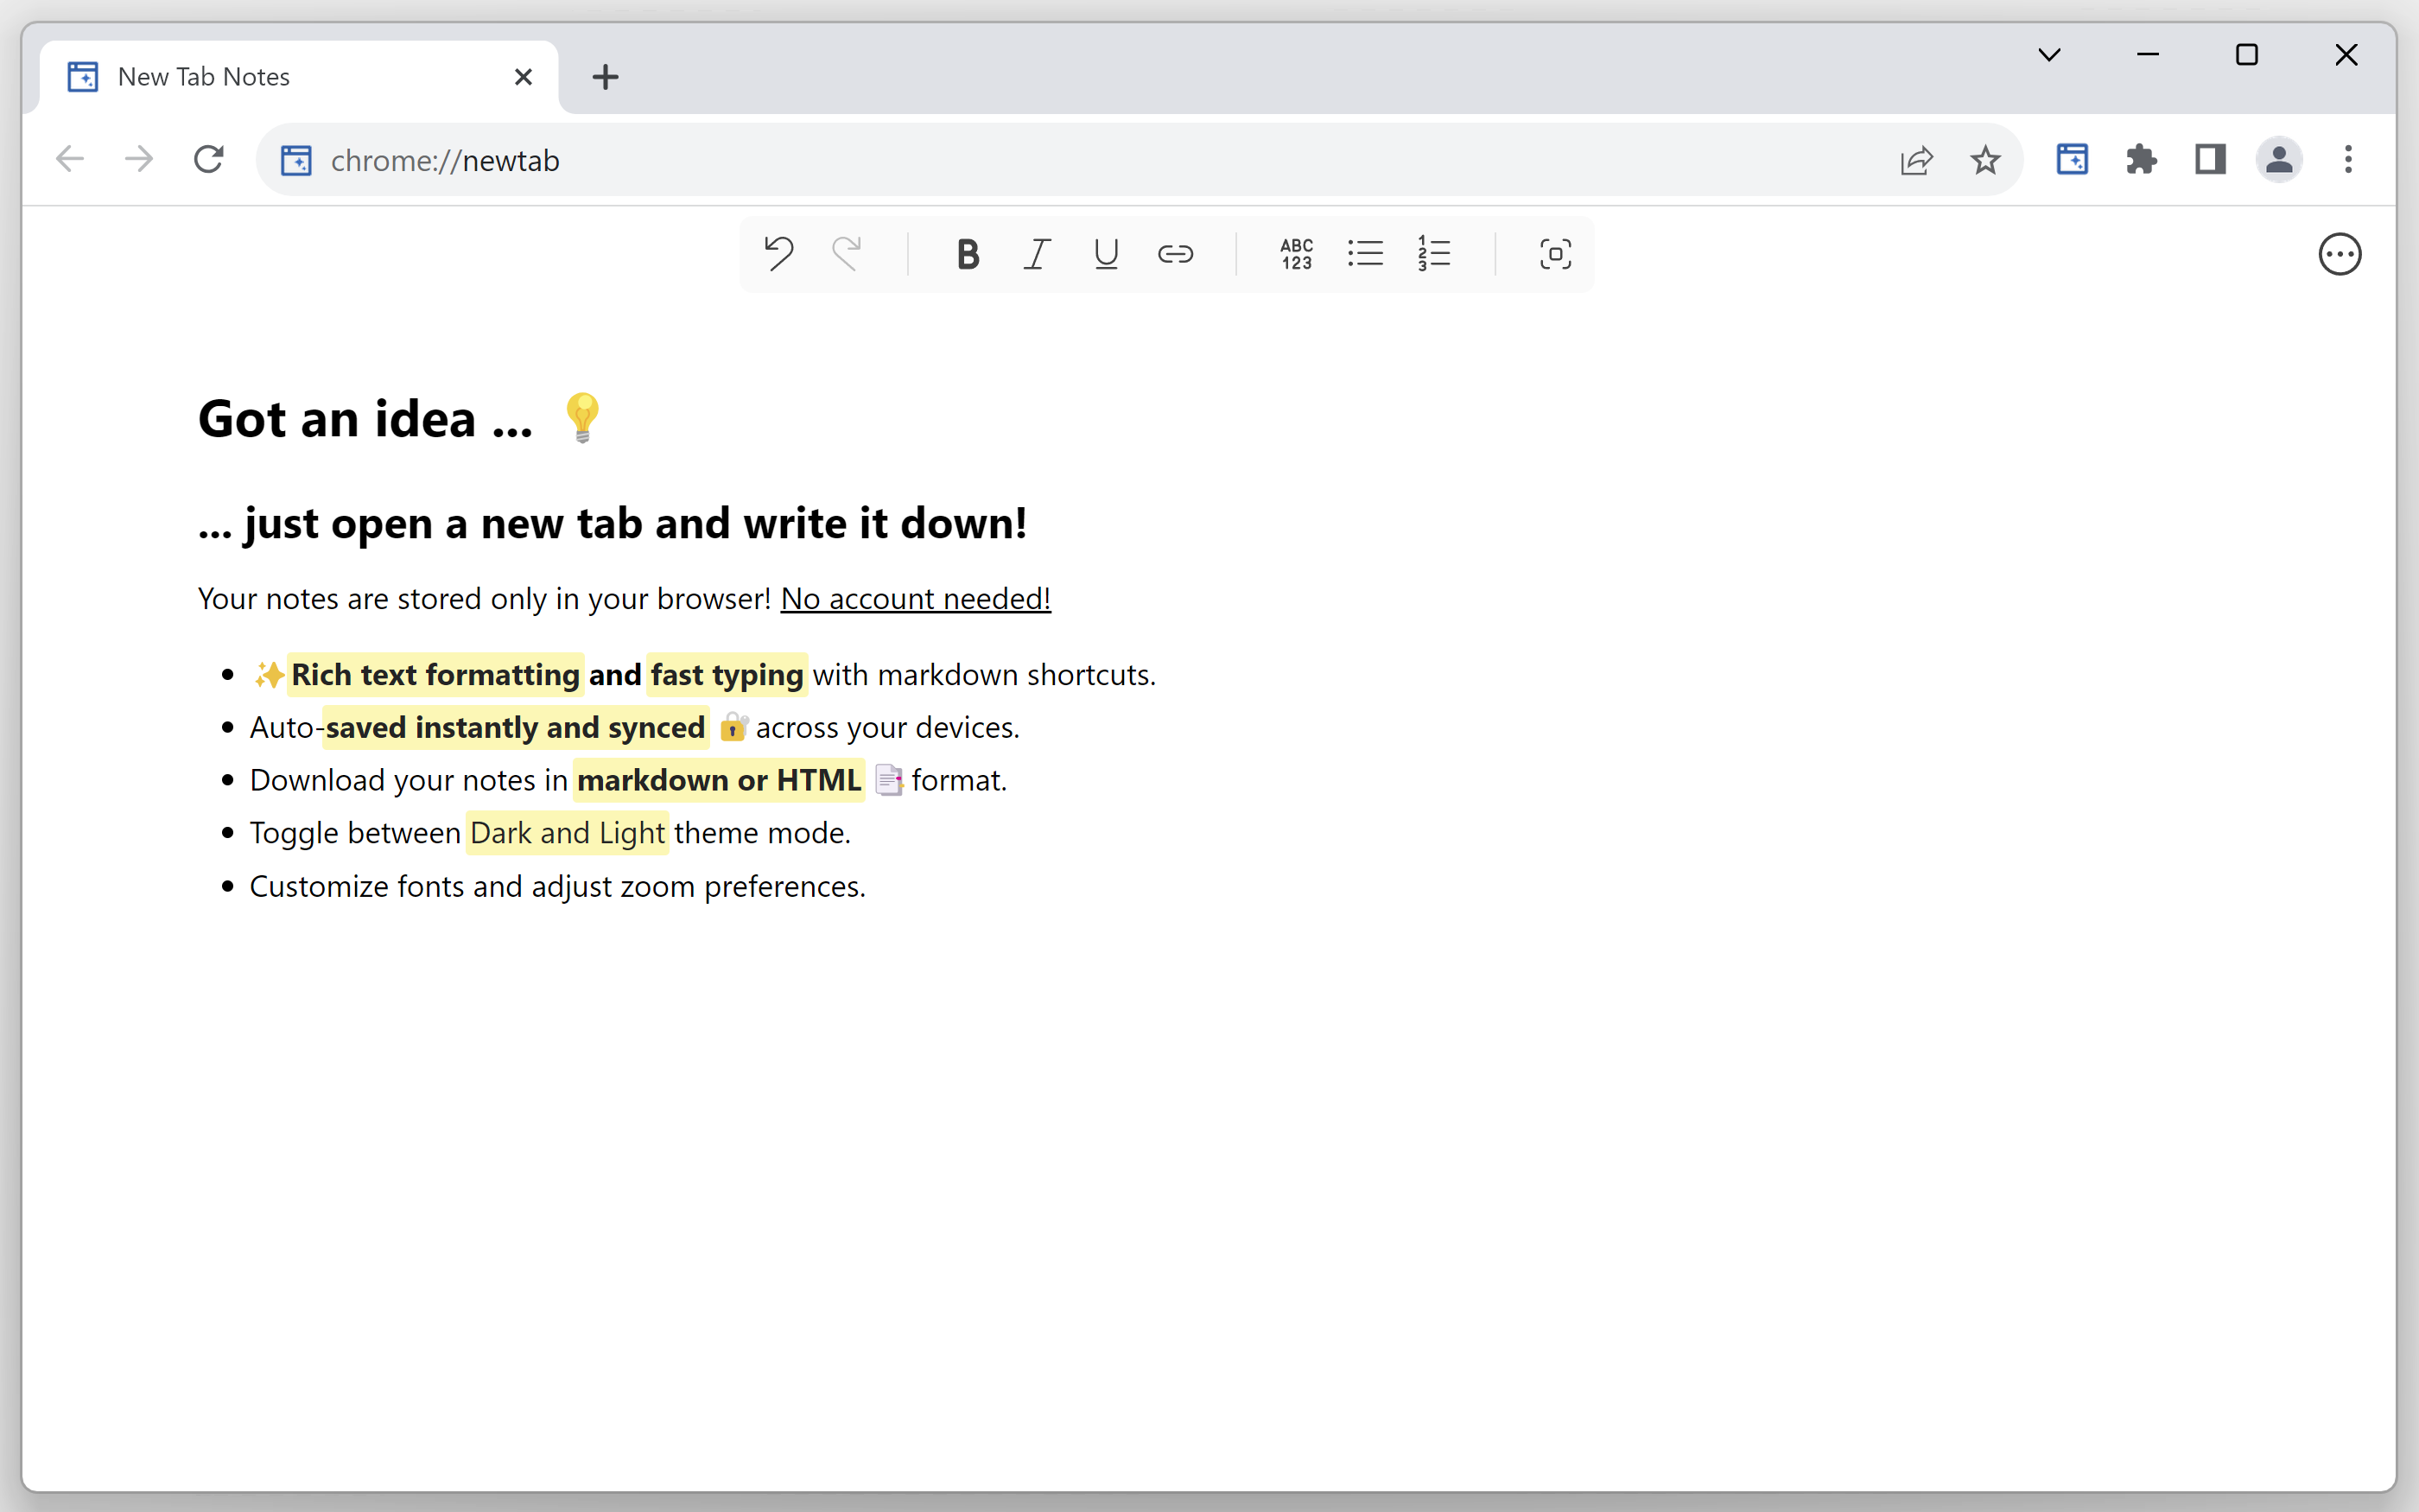The height and width of the screenshot is (1512, 2419).
Task: Click the 'Got an idea ...' heading
Action: (365, 418)
